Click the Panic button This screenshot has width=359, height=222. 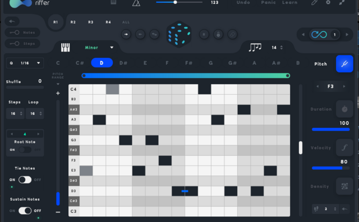coord(268,2)
